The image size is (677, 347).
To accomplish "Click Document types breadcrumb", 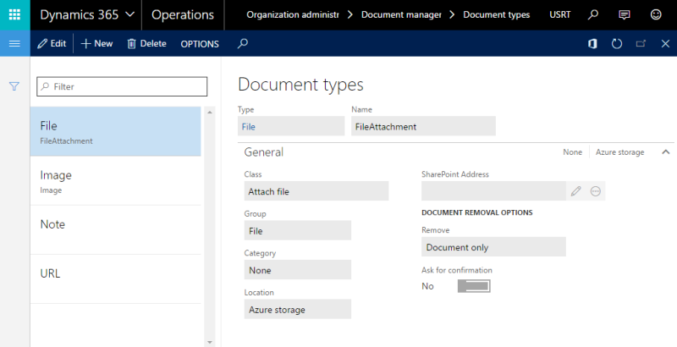I will point(497,14).
